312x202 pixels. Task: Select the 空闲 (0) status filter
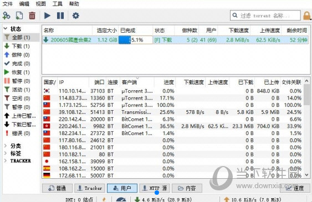(22, 99)
